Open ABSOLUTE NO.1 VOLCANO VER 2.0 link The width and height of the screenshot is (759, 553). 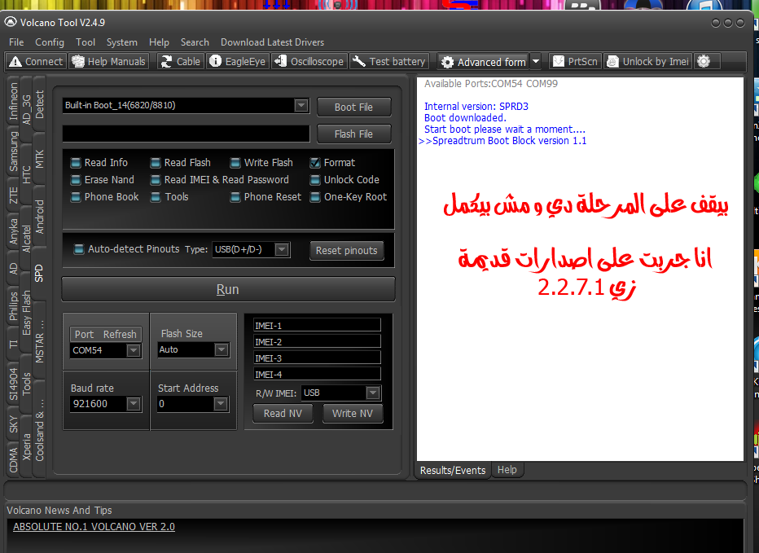(94, 526)
